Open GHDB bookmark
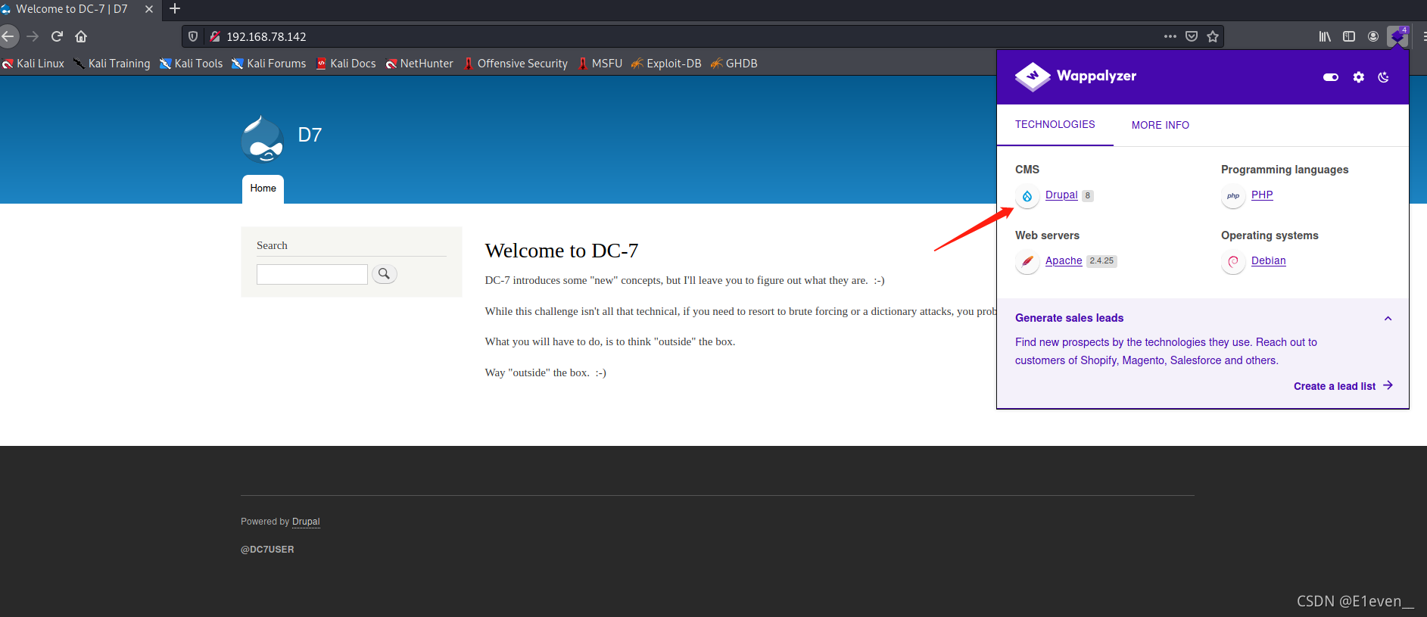This screenshot has height=617, width=1427. point(734,64)
